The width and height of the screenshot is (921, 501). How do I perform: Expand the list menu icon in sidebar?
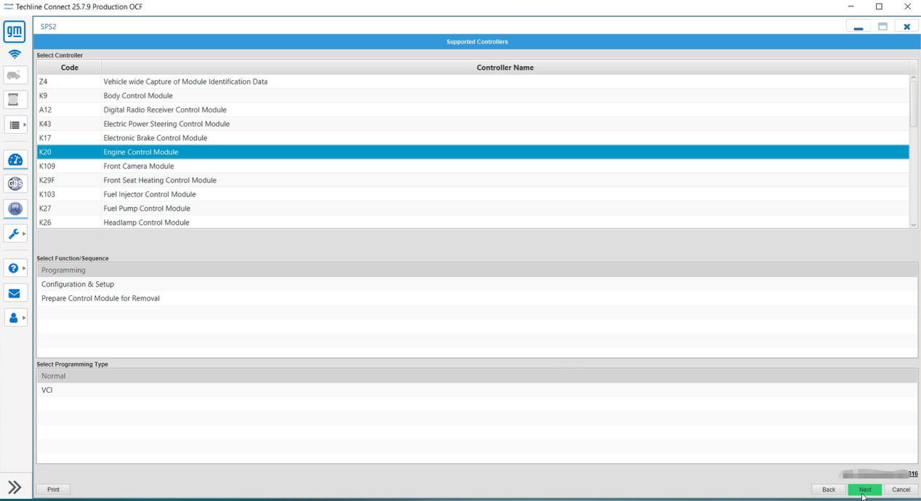click(15, 125)
